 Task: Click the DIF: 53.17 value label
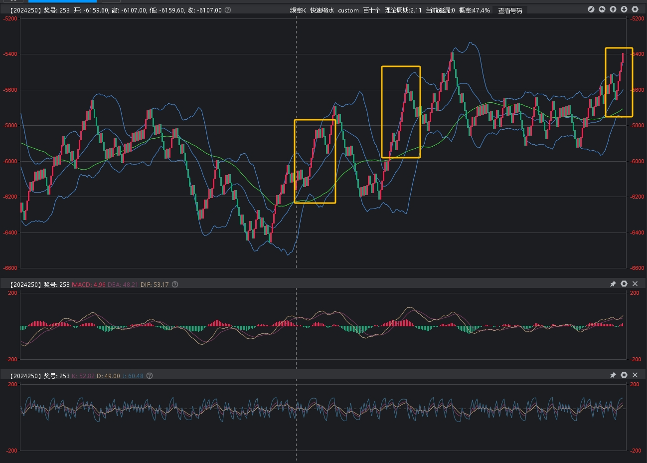click(155, 284)
